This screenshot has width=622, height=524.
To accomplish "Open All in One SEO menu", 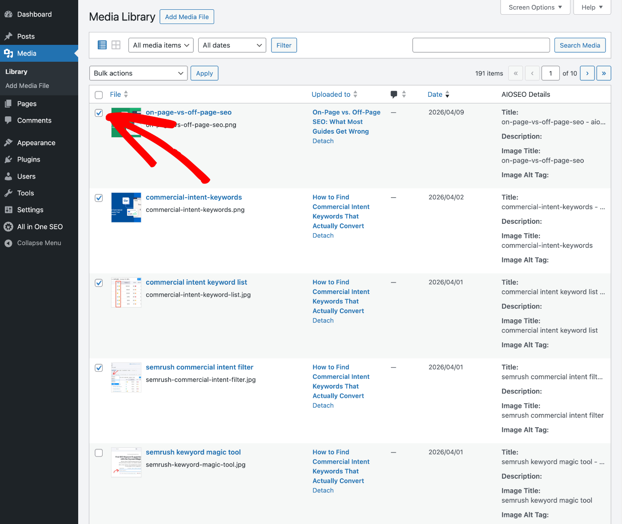I will [40, 226].
